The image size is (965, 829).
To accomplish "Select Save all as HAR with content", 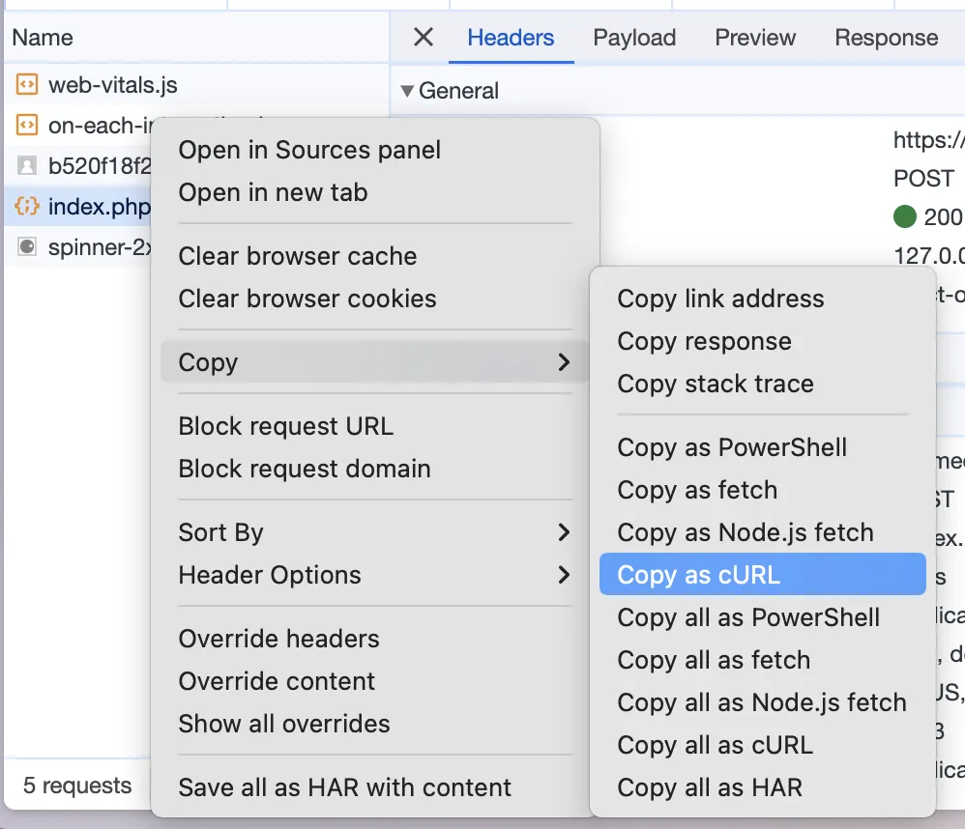I will (x=345, y=787).
